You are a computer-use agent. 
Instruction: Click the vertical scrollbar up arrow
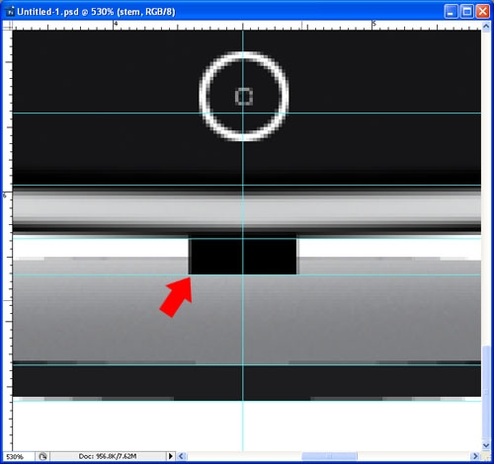tap(486, 27)
